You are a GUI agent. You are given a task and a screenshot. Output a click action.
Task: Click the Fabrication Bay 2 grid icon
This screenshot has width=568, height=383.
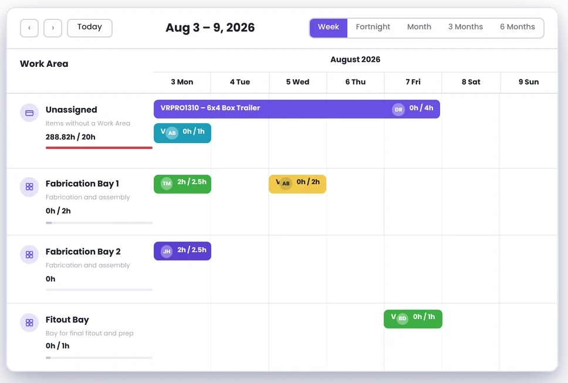pos(29,255)
